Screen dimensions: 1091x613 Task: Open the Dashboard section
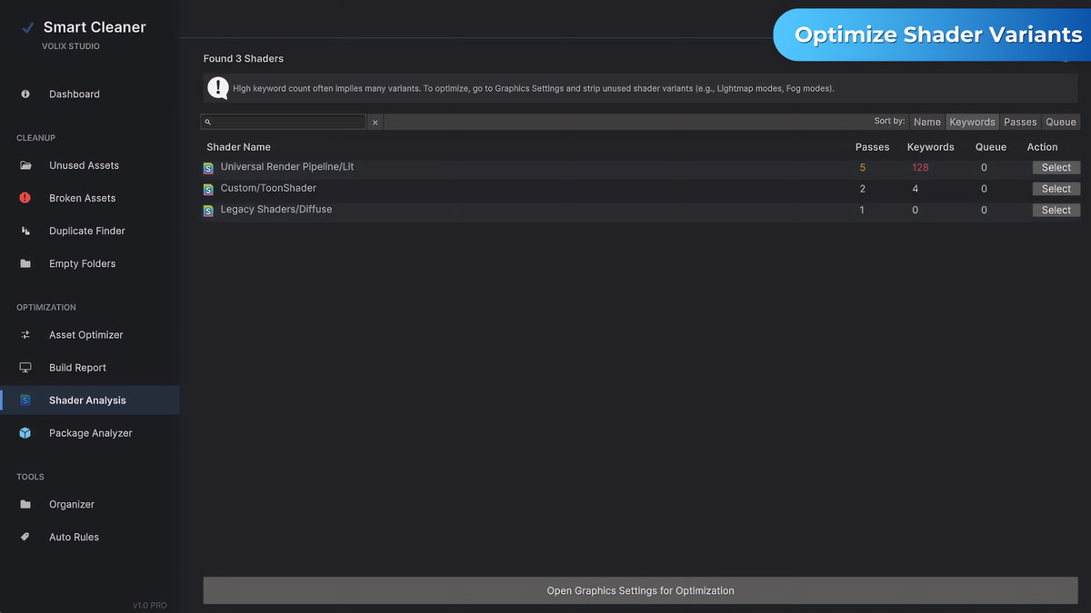point(74,94)
